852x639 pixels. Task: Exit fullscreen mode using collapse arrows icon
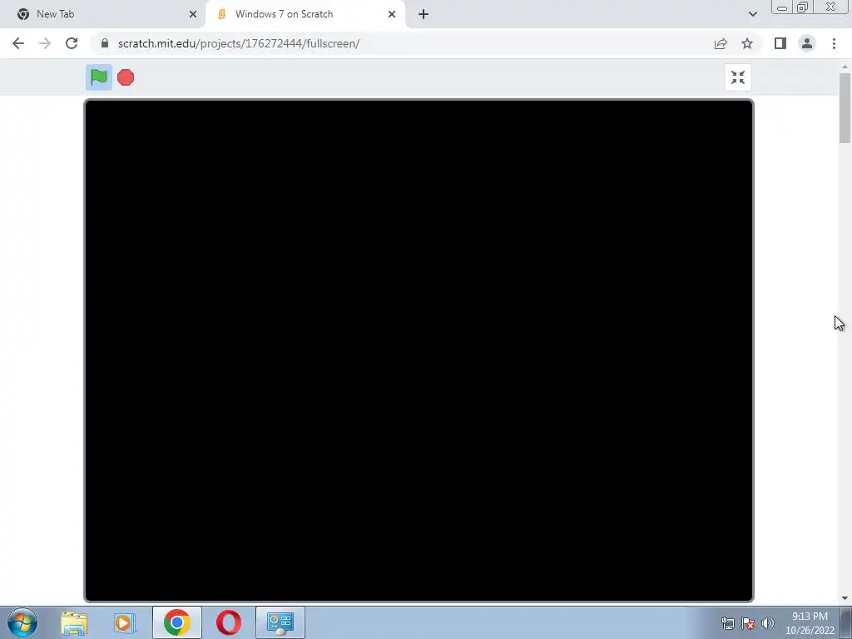coord(738,77)
